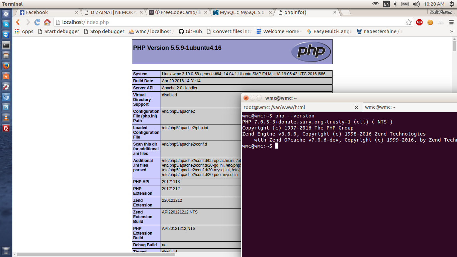Open the GitHub bookmark
Image resolution: width=457 pixels, height=257 pixels.
(190, 31)
